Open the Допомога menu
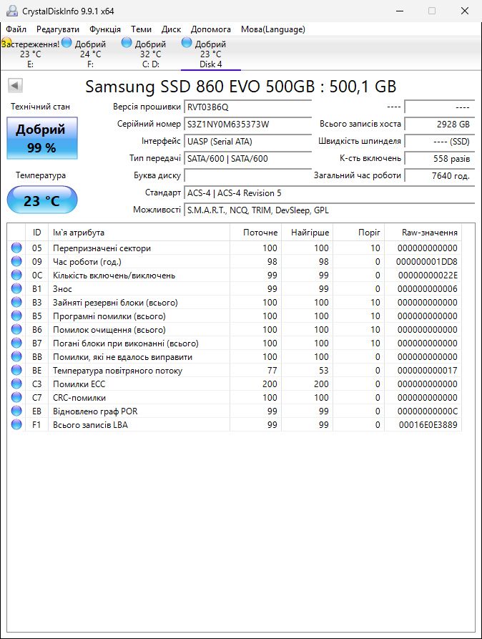The height and width of the screenshot is (639, 482). point(211,29)
